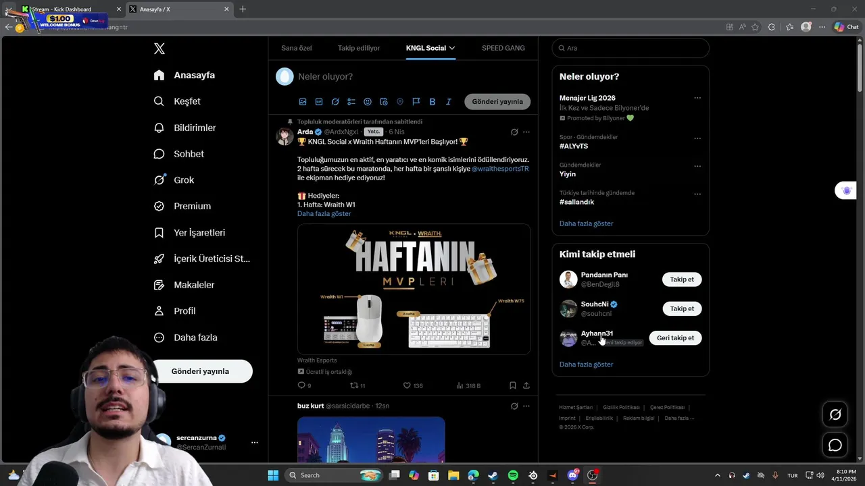Bookmark Arda's pinned post

pyautogui.click(x=513, y=385)
